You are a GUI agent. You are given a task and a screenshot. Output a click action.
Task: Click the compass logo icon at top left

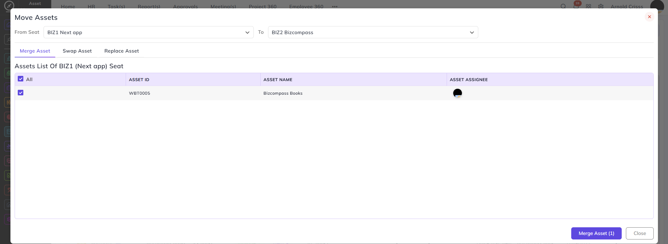pos(9,6)
